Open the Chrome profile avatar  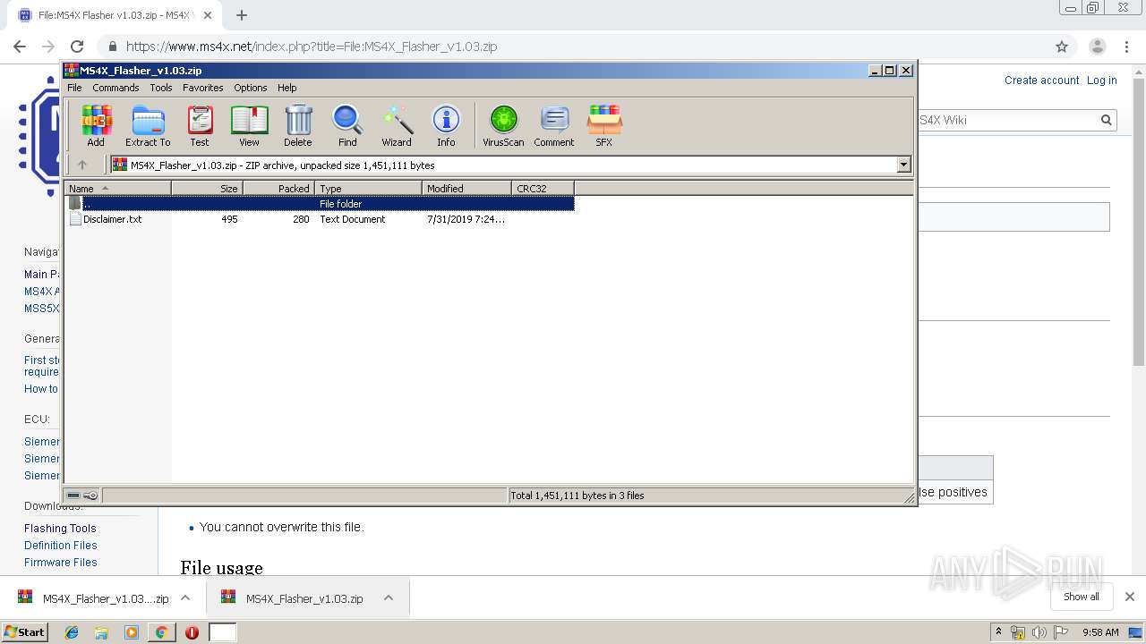(1097, 47)
